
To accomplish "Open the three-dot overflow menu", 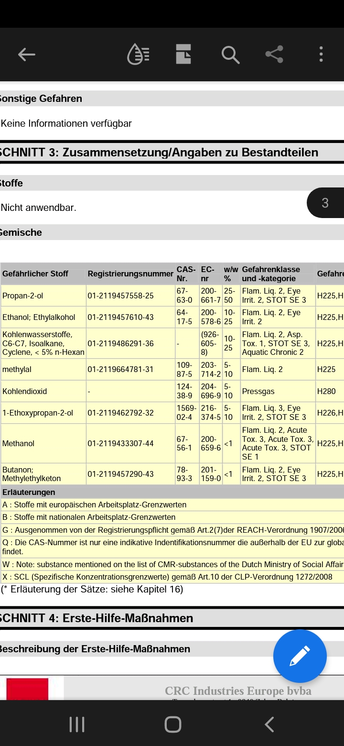I will click(321, 54).
